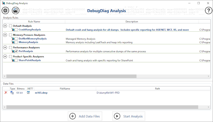The height and width of the screenshot is (122, 213).
Task: Click the Path column header
Action: 157,89
